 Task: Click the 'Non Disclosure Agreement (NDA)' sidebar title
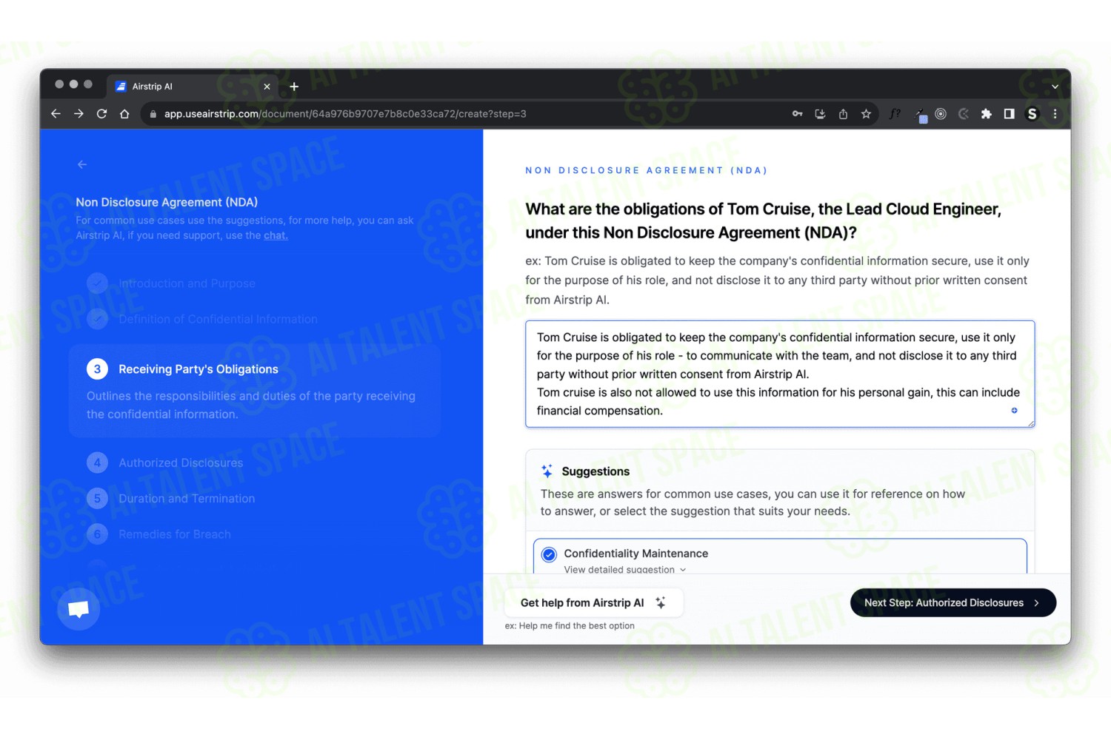coord(167,202)
